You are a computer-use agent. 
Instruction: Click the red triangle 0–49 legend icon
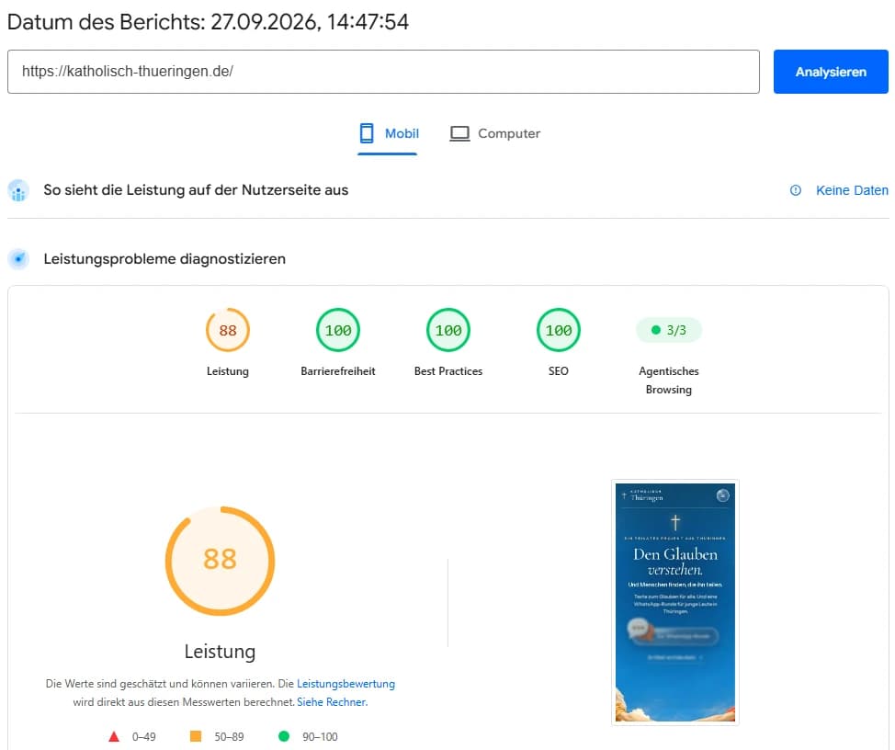click(114, 736)
